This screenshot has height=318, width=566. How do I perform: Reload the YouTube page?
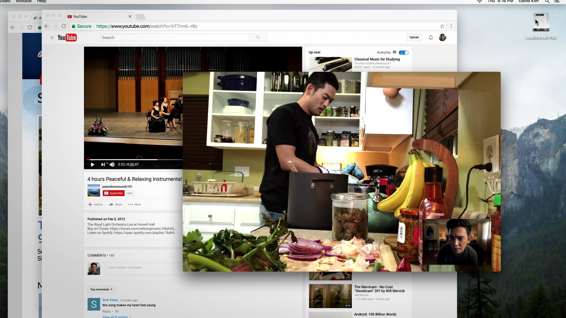[64, 26]
